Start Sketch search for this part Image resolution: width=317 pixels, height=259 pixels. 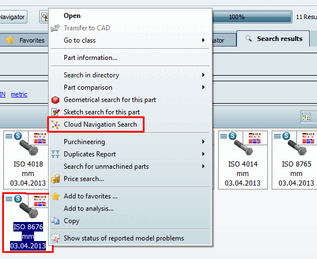(x=130, y=112)
